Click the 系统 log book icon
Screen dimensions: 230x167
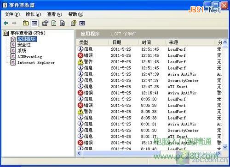click(x=13, y=51)
